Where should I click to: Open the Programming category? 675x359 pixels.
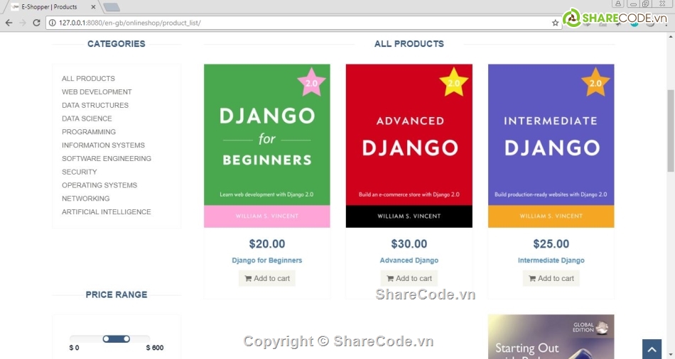(89, 131)
